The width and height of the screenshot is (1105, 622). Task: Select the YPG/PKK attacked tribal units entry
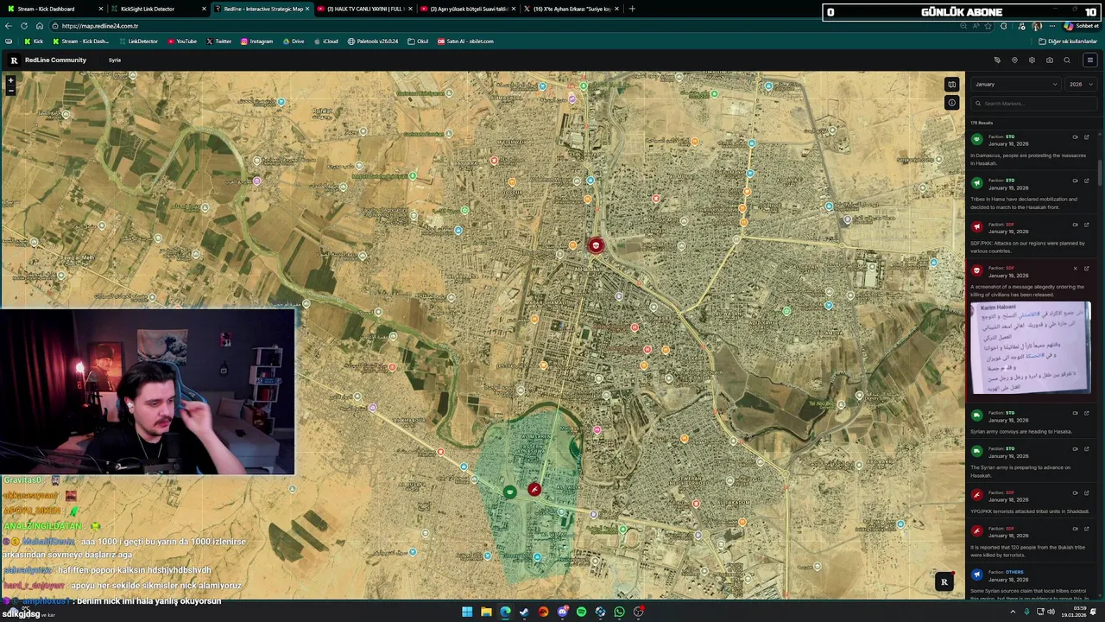click(x=1031, y=502)
